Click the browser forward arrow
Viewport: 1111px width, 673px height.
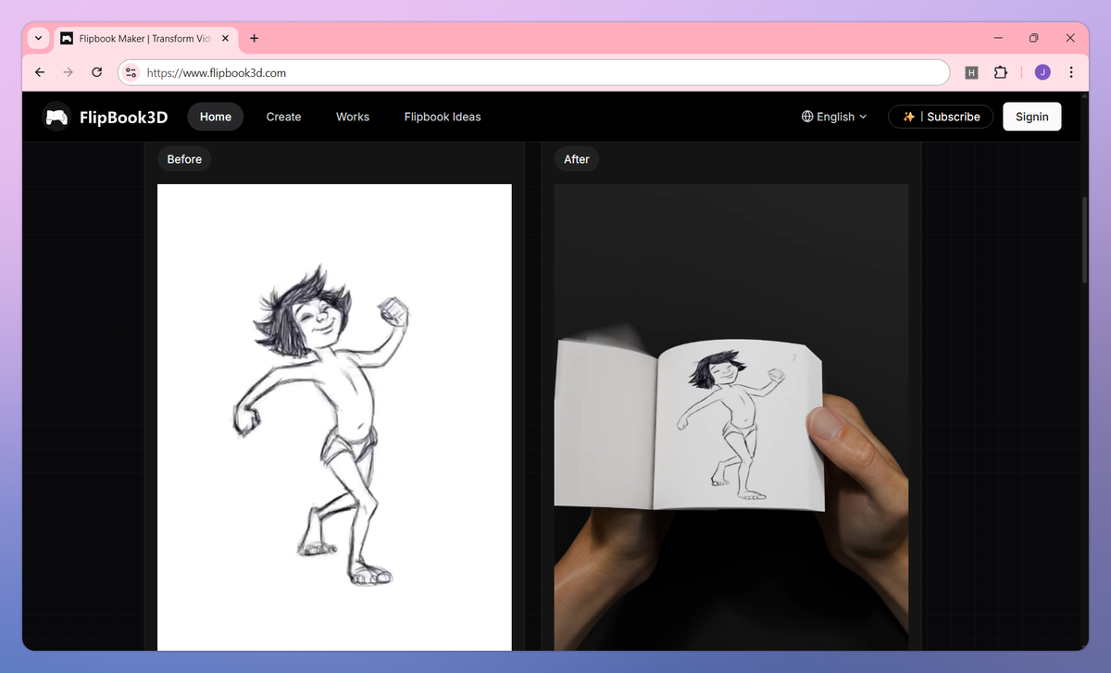[x=68, y=72]
